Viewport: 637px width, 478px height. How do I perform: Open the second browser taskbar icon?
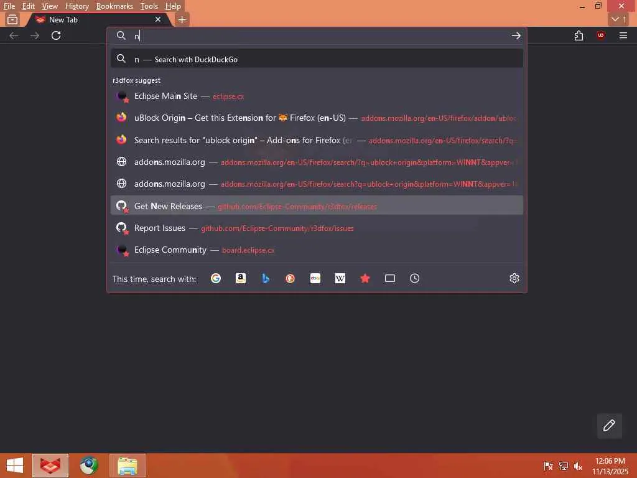(89, 466)
